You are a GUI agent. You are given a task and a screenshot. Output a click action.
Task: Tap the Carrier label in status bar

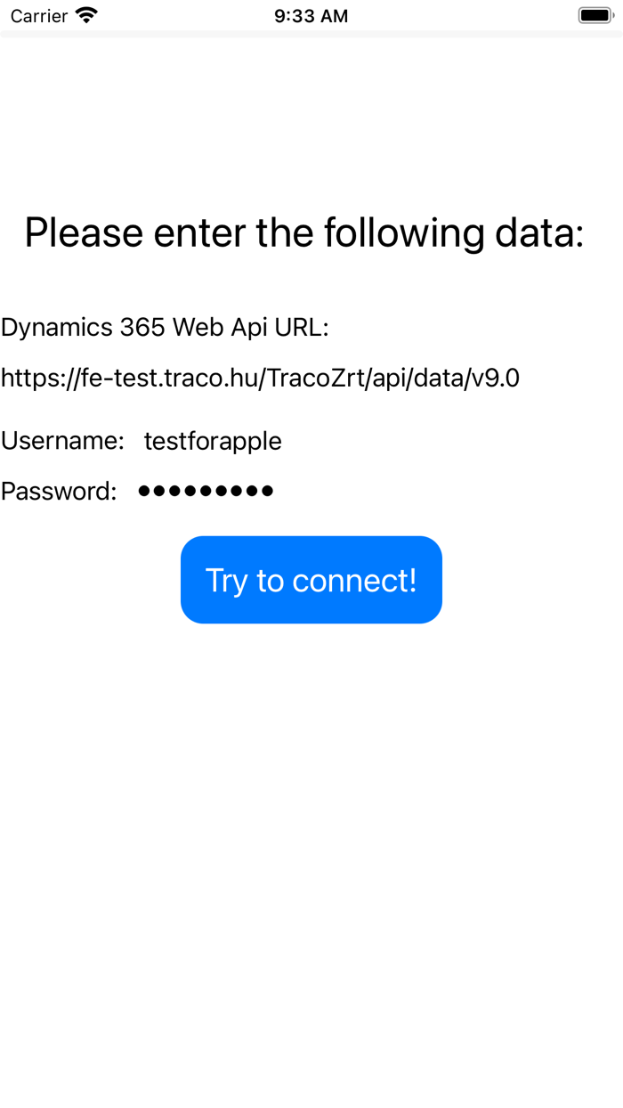[39, 16]
